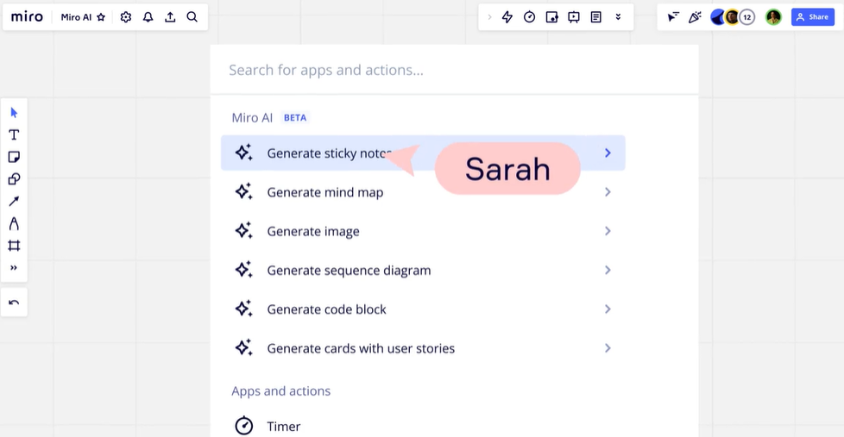Start presentation mode icon
844x437 pixels.
(574, 17)
